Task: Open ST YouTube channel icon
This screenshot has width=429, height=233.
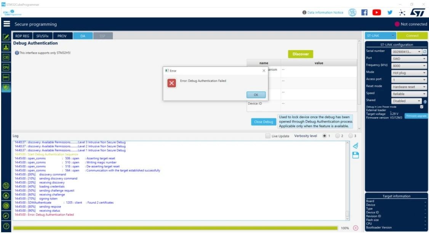Action: click(377, 12)
